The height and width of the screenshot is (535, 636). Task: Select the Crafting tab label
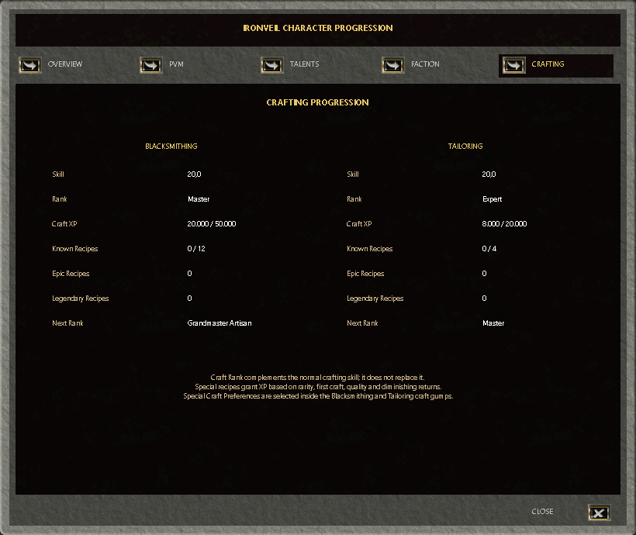click(548, 64)
